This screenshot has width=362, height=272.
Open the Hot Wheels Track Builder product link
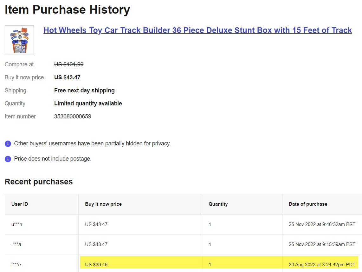[x=197, y=30]
